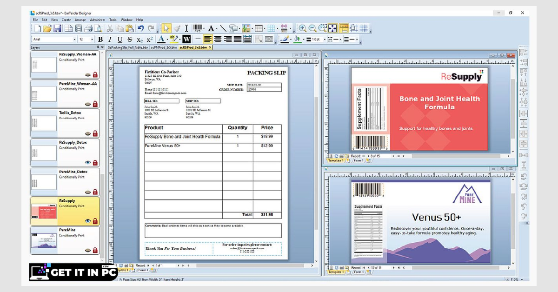The height and width of the screenshot is (292, 558).
Task: Close the scRSProd_3x5.btw tab
Action: (x=210, y=47)
